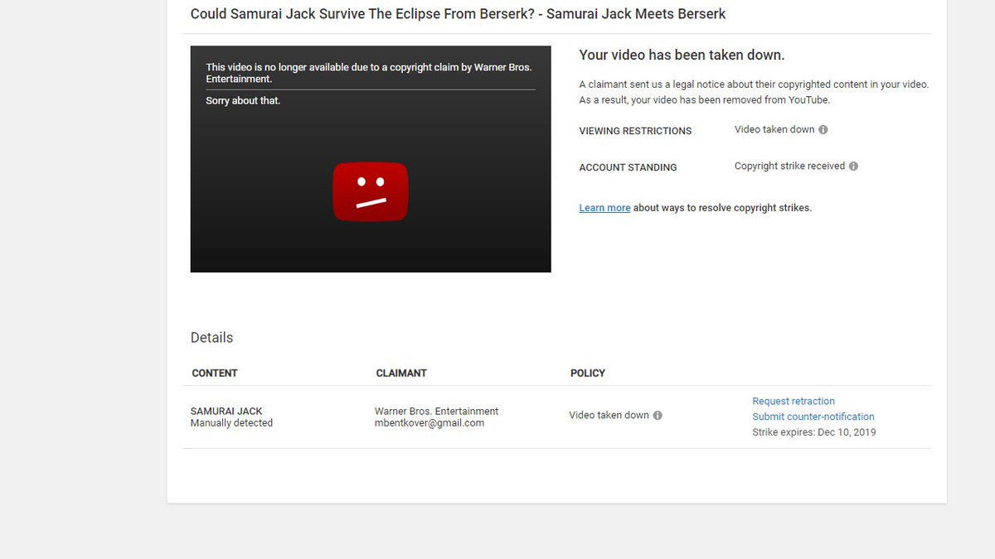Click the red sad-face player icon
Image resolution: width=995 pixels, height=559 pixels.
[x=371, y=192]
